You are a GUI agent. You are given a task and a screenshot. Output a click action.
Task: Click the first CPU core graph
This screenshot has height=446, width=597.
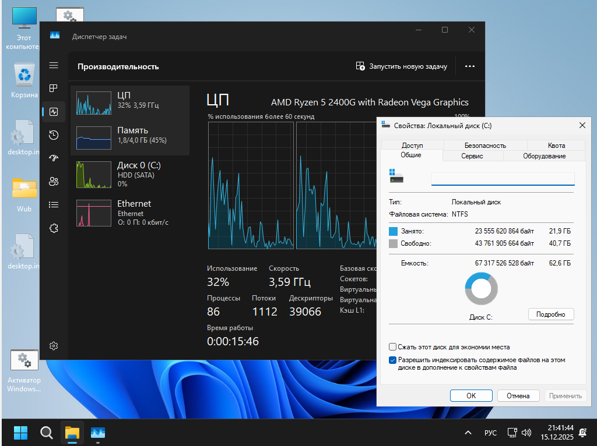(x=251, y=186)
